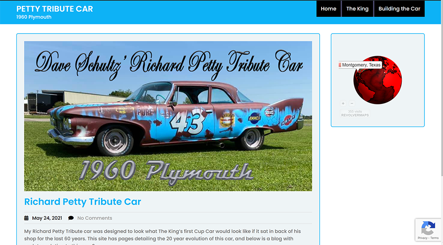
Task: Open the REVOLVERMAPS visits link
Action: (355, 113)
